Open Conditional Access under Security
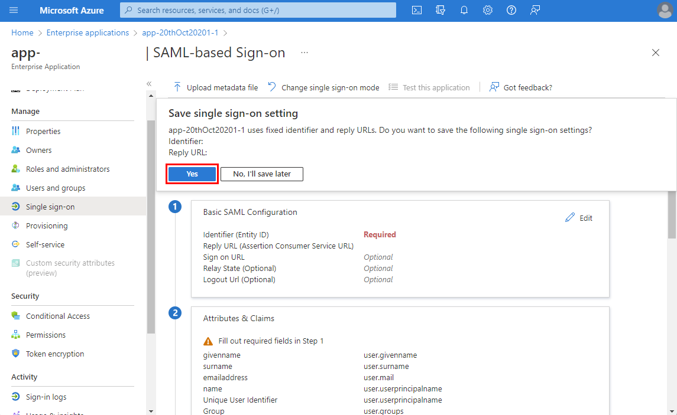The height and width of the screenshot is (415, 677). click(x=58, y=316)
